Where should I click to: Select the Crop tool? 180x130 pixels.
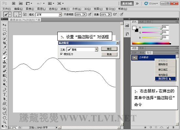pyautogui.click(x=5, y=43)
